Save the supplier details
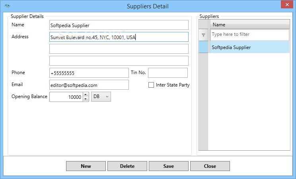Screen dimensions: 296x179 pos(169,166)
